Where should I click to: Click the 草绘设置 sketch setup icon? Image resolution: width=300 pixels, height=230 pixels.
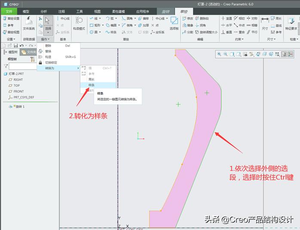pyautogui.click(x=5, y=18)
